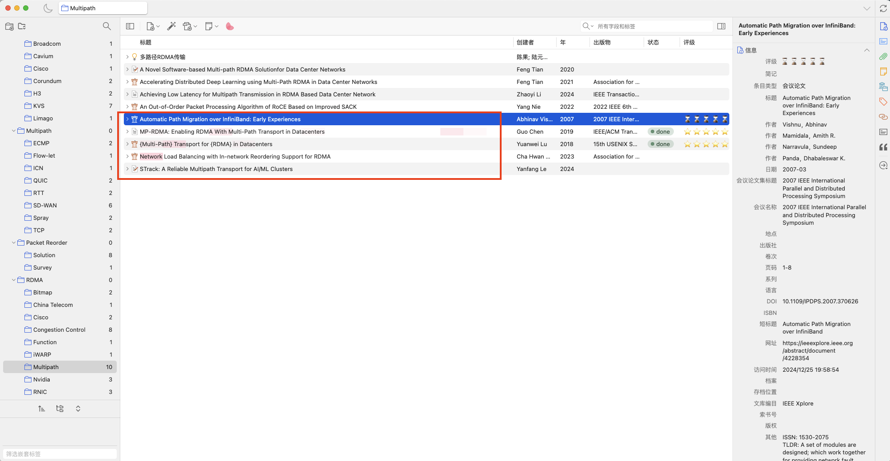Jump to Info section in side navigation
This screenshot has height=461, width=890.
tap(883, 26)
